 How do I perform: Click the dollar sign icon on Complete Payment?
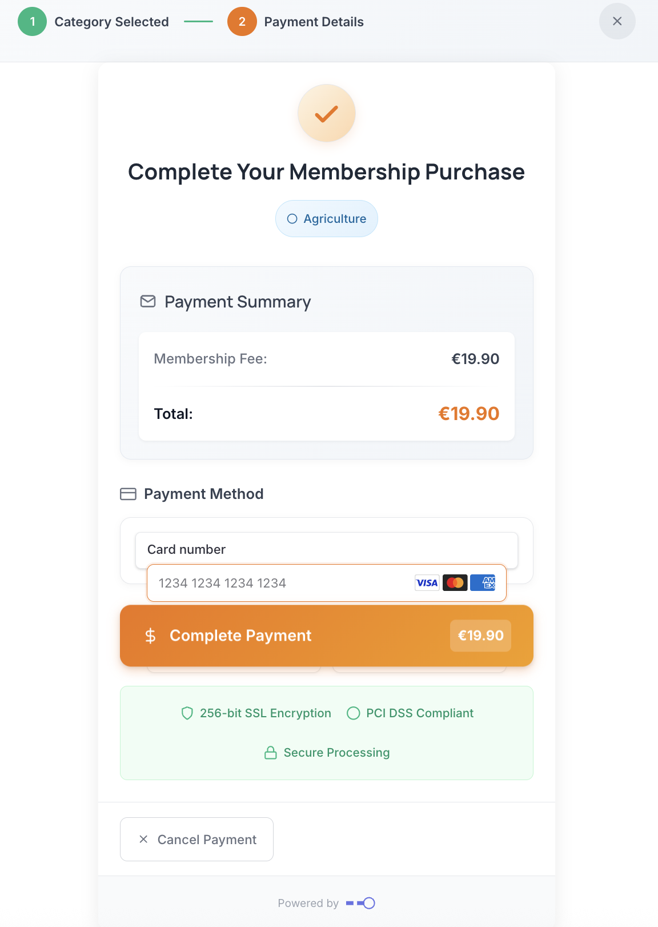[x=150, y=636]
